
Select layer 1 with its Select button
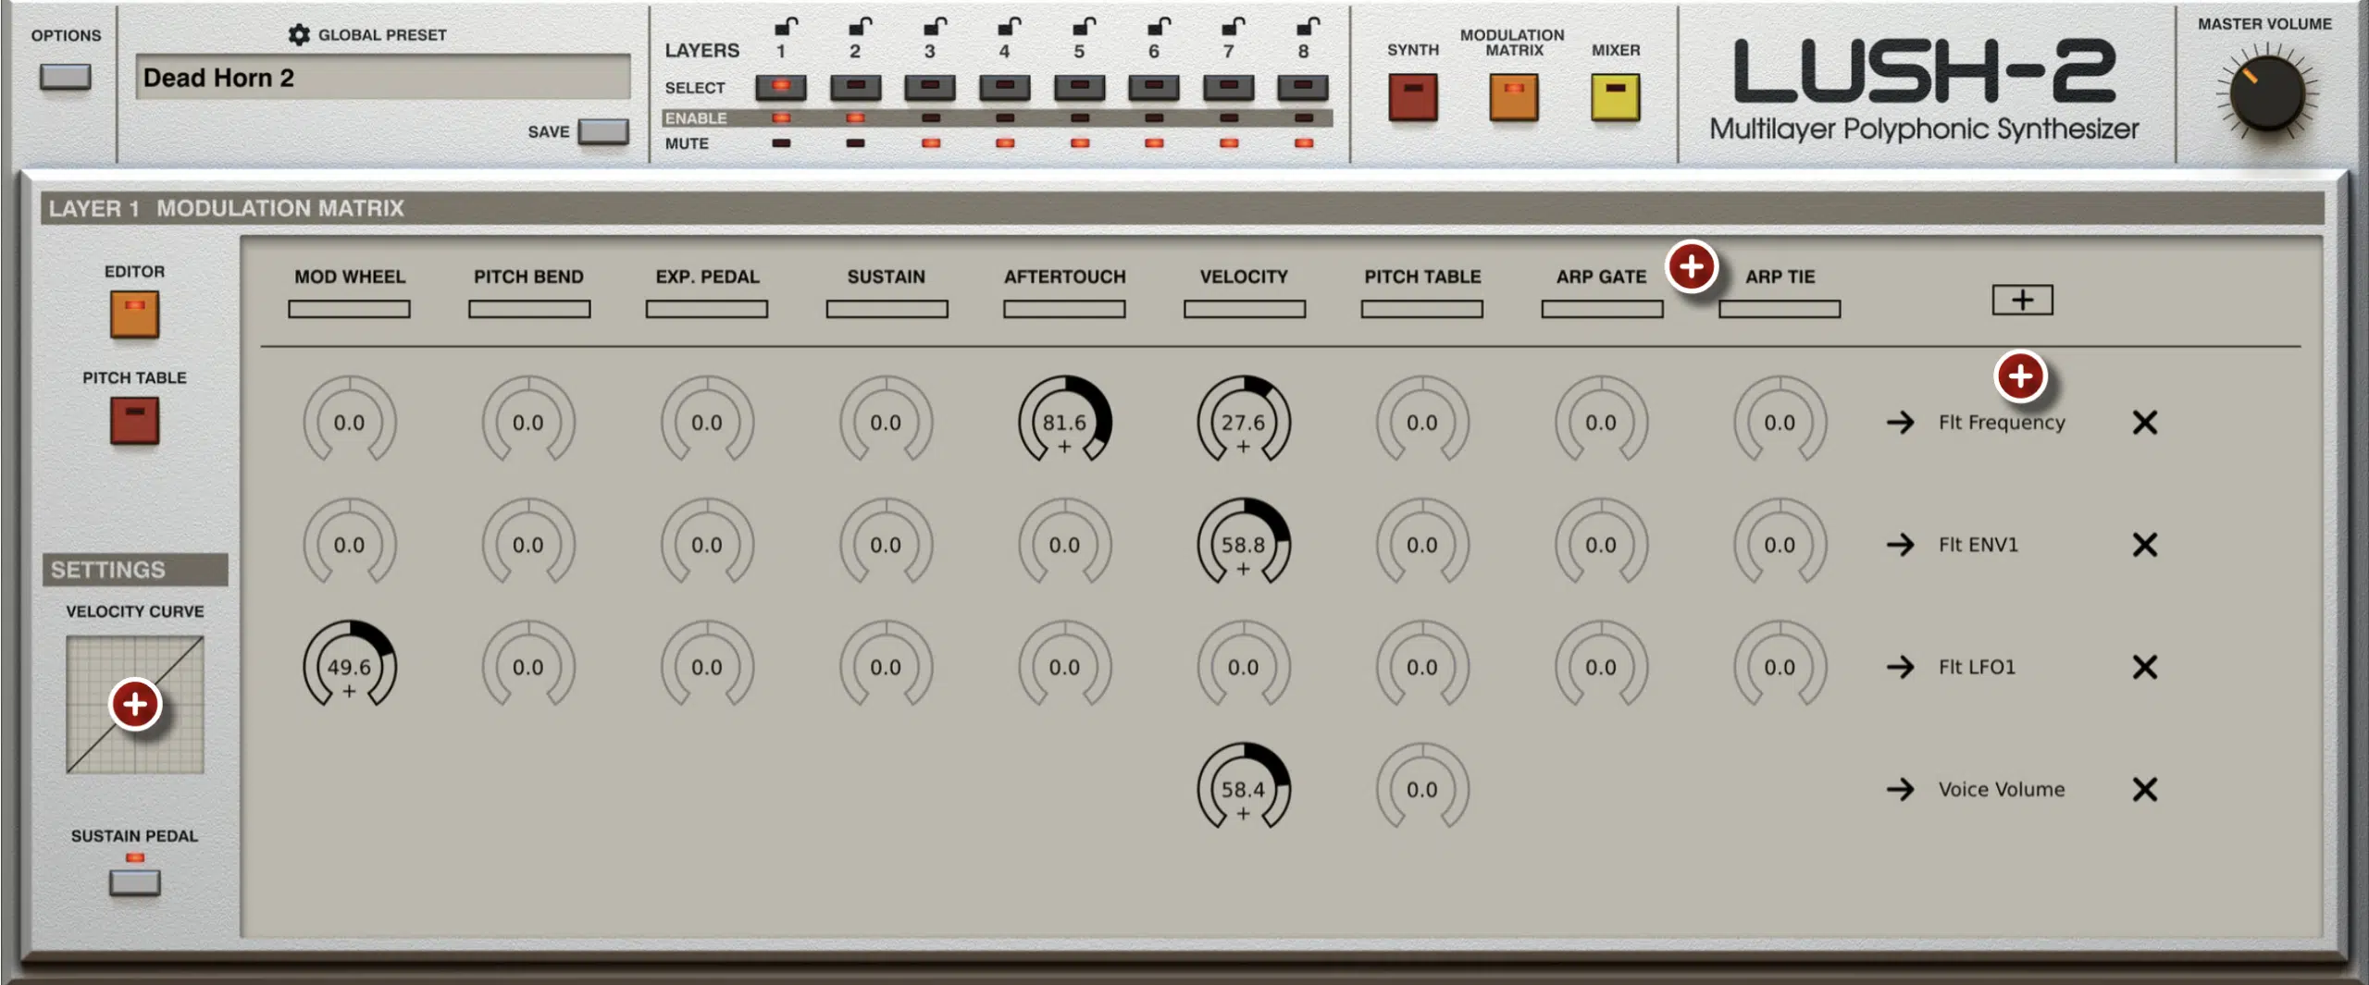click(781, 87)
